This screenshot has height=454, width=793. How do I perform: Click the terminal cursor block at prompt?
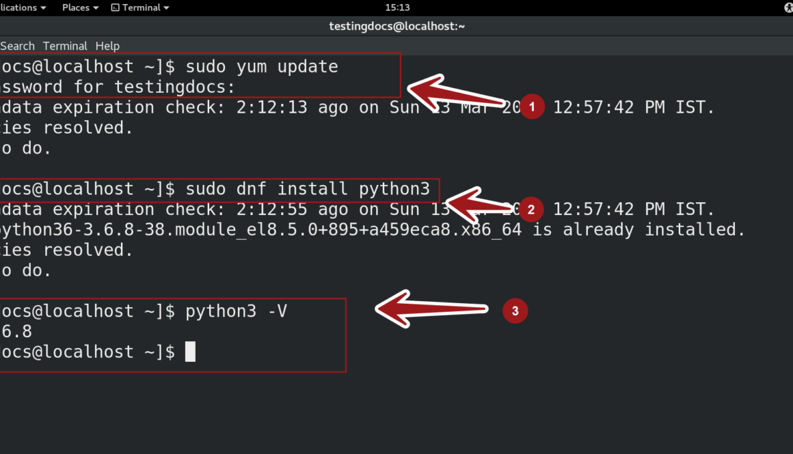click(190, 352)
